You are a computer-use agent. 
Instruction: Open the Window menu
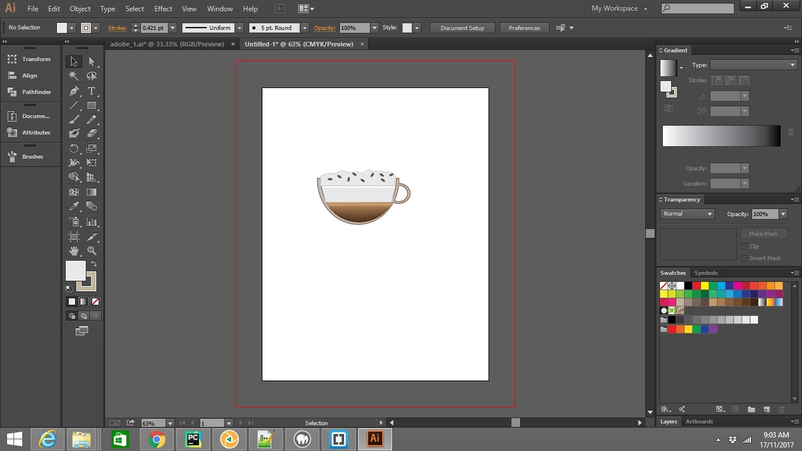pos(220,9)
